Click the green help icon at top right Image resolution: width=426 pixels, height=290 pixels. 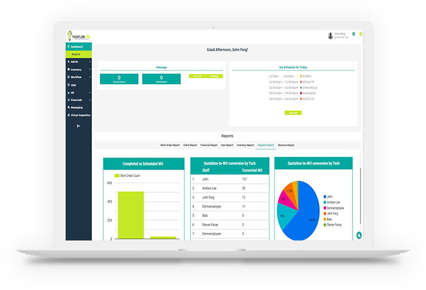coord(361,34)
